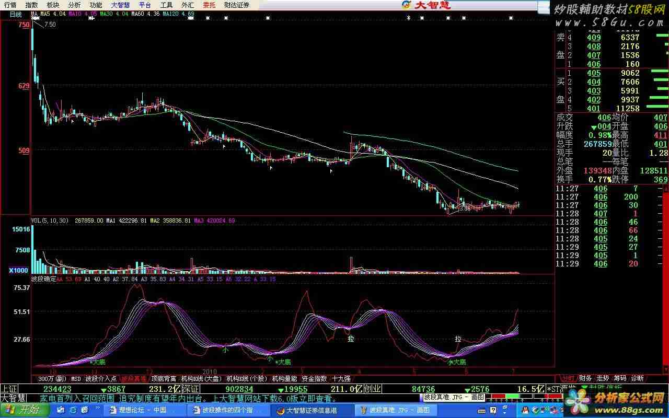Click the 创业 index in status bar
Screen dimensions: 669x418
372,389
